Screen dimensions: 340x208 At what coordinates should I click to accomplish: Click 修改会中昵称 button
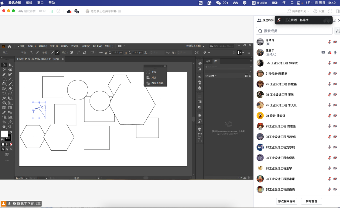point(286,201)
